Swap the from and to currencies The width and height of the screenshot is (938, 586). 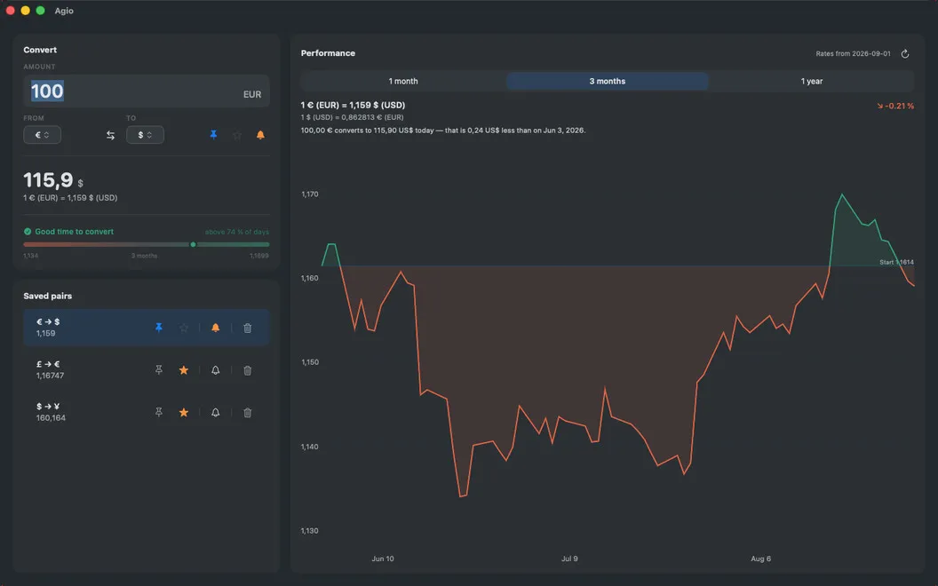pyautogui.click(x=111, y=135)
